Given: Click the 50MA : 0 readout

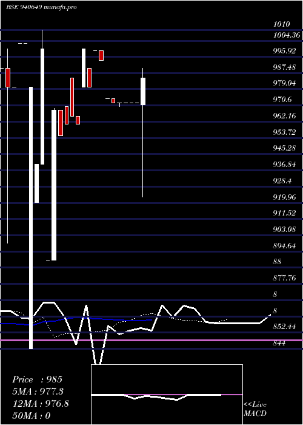Looking at the screenshot, I should point(32,415).
